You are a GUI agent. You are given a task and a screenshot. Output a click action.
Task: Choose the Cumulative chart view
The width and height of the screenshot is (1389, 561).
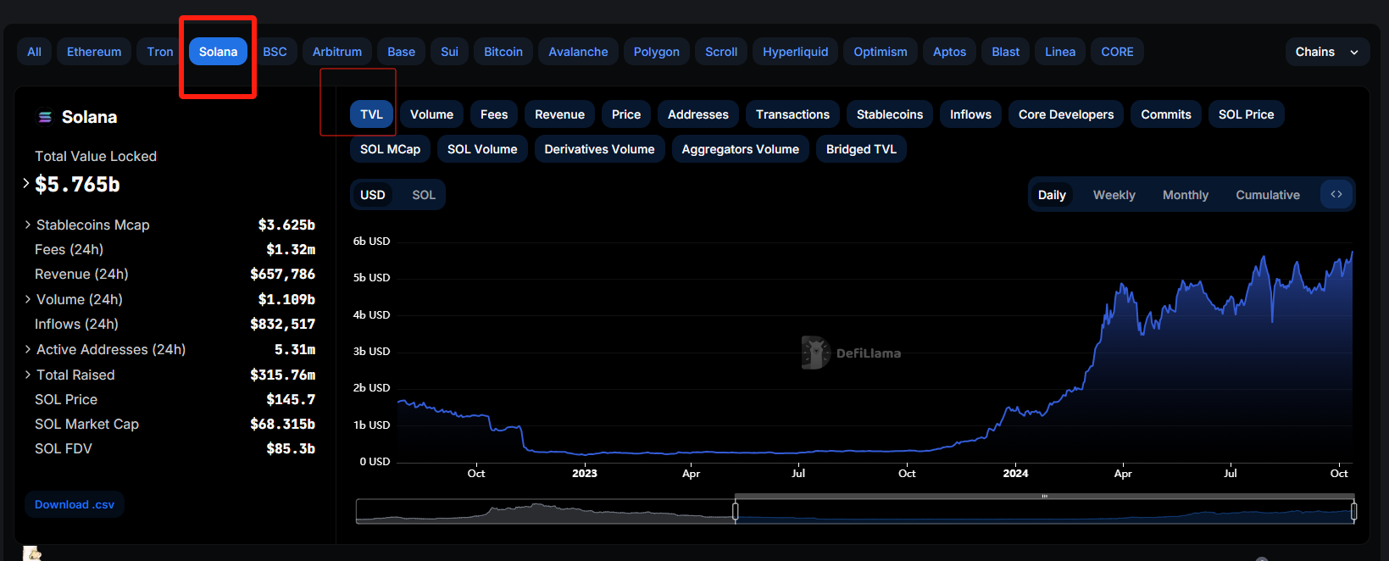(1267, 195)
